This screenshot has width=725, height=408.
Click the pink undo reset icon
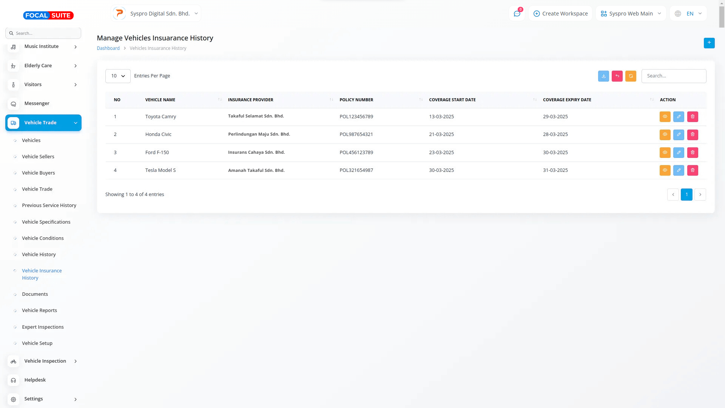pos(617,76)
